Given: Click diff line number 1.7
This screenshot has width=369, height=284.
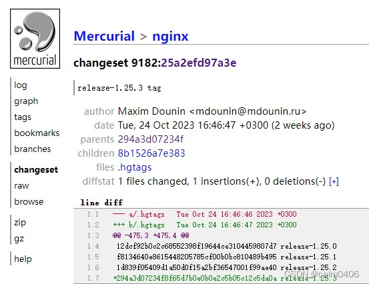Looking at the screenshot, I should click(x=93, y=278).
